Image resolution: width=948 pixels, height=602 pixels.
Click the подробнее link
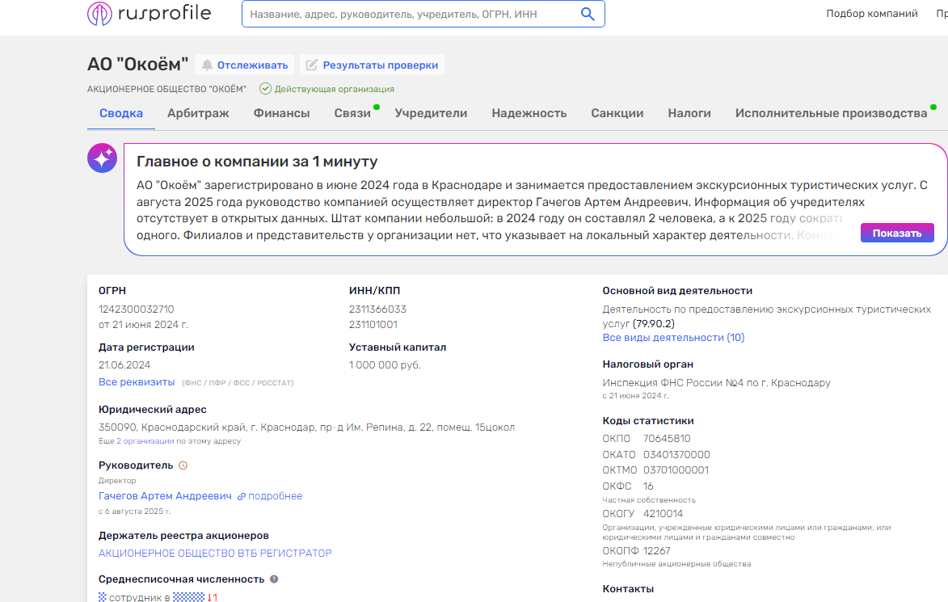(275, 495)
